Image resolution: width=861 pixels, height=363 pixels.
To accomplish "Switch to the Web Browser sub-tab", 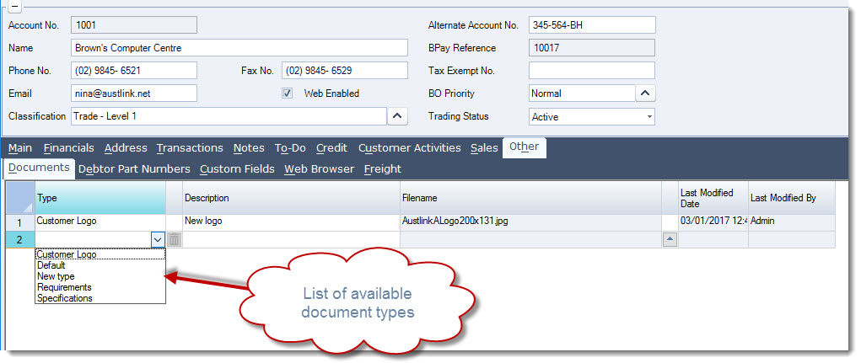I will 319,169.
